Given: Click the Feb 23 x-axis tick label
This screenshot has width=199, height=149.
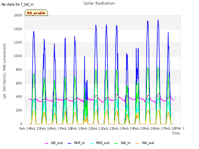Looking at the screenshot, I should pyautogui.click(x=118, y=129).
